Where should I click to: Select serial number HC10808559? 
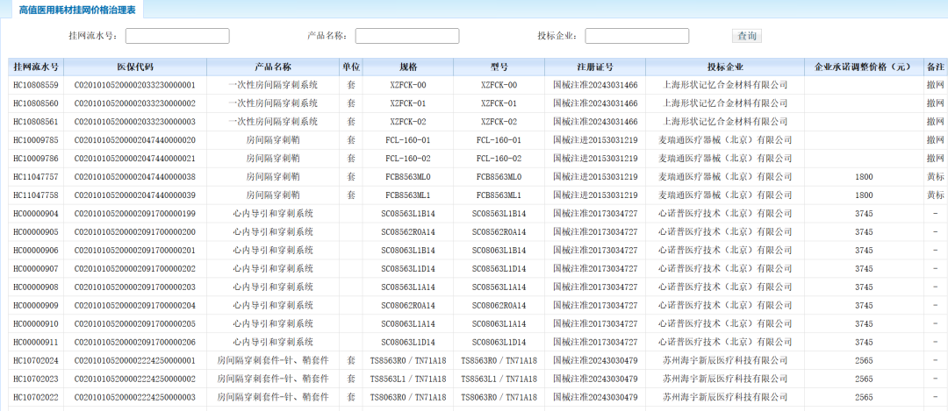click(x=36, y=85)
